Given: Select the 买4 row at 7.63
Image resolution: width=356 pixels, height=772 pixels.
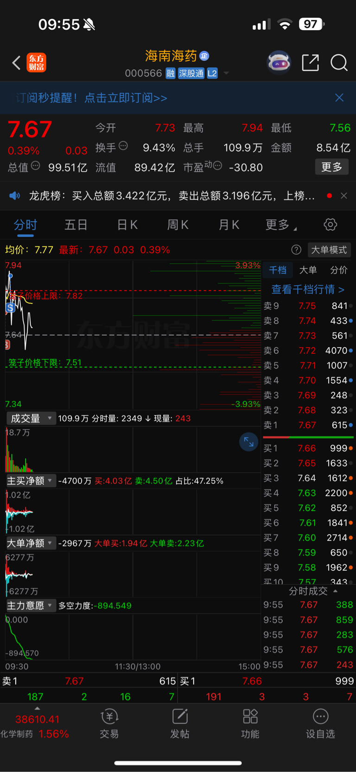Looking at the screenshot, I should (308, 493).
